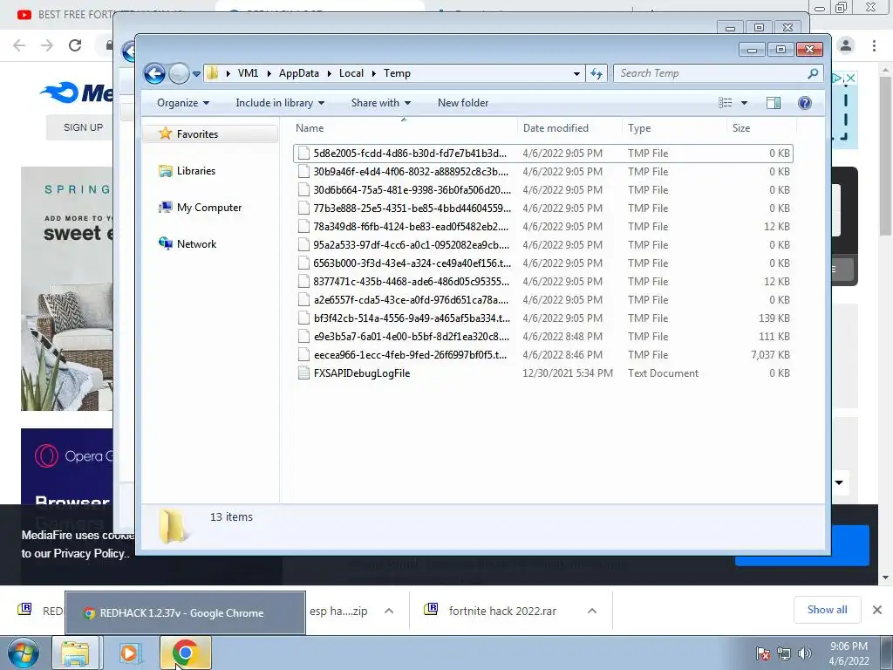
Task: Click the File Explorer taskbar icon
Action: [75, 653]
